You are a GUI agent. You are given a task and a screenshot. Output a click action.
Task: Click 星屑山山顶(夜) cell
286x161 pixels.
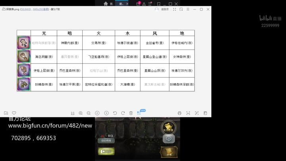point(155,70)
